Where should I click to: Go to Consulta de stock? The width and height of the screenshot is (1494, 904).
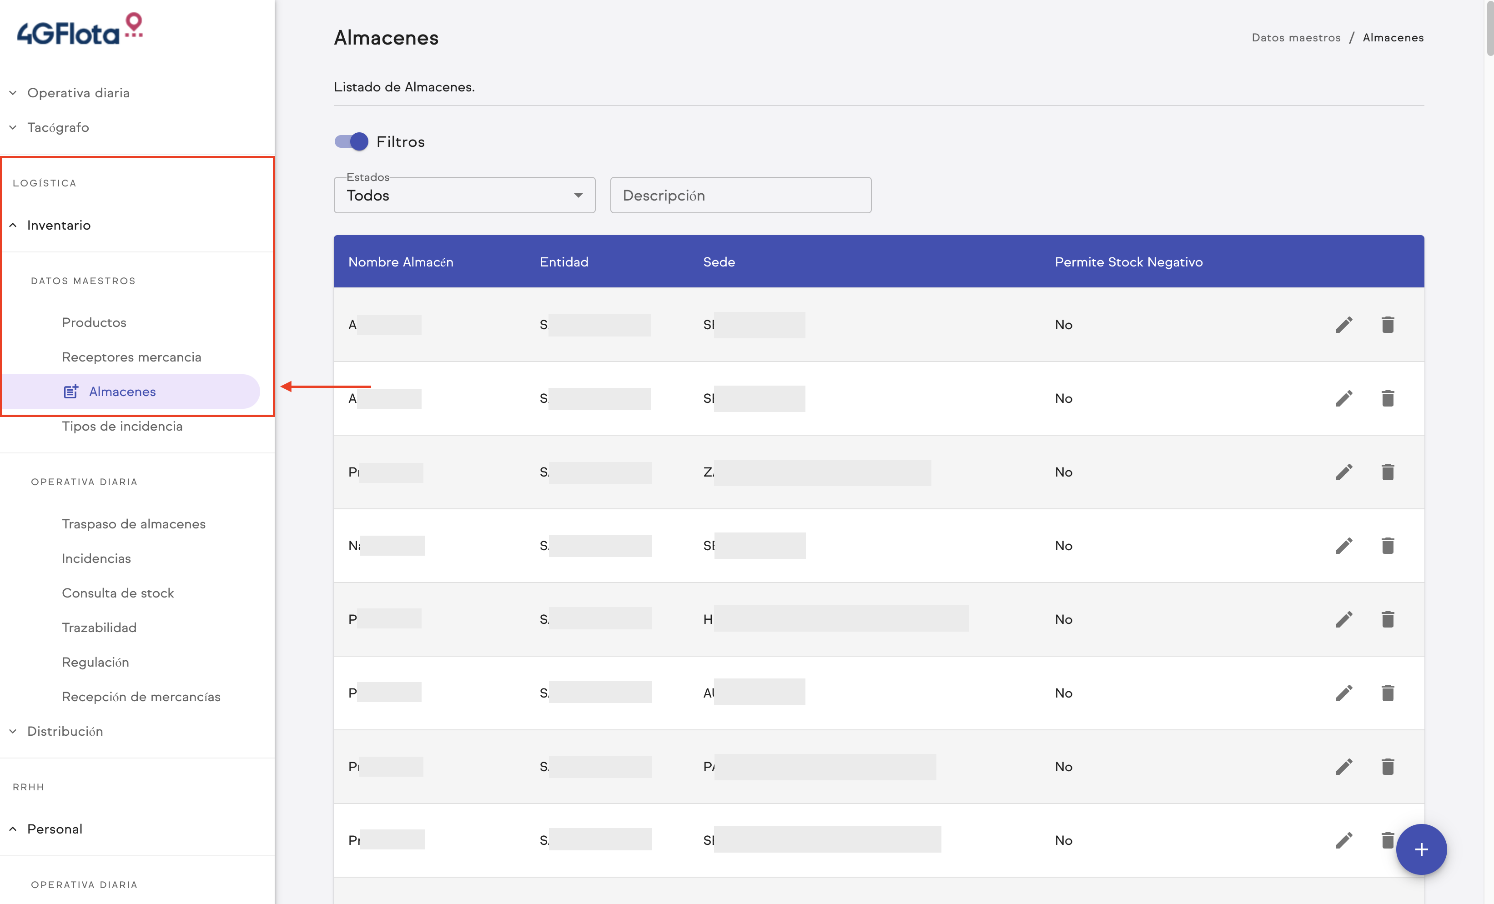(118, 593)
